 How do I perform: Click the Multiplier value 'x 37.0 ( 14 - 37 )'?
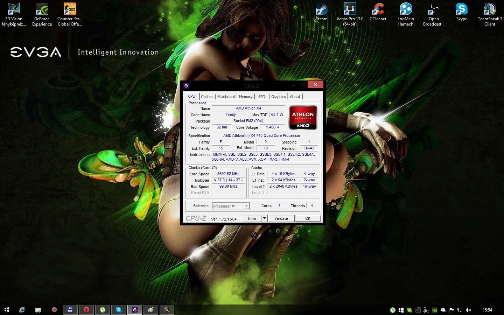point(228,180)
